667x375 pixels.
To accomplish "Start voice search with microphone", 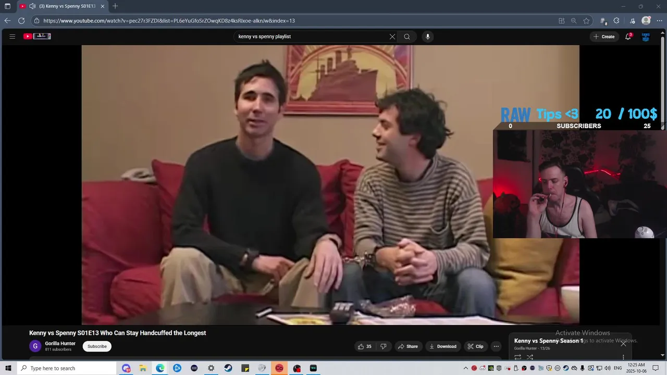I will (428, 36).
